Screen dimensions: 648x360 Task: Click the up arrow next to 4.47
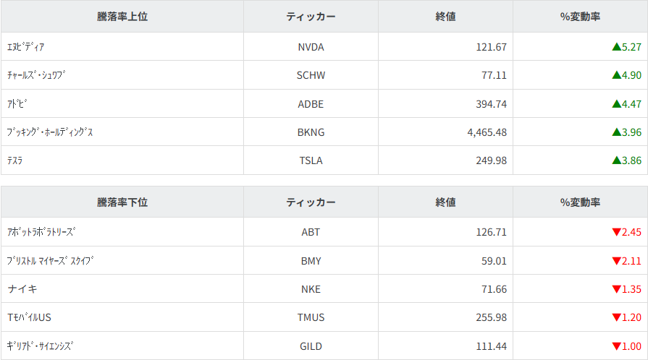click(x=616, y=103)
